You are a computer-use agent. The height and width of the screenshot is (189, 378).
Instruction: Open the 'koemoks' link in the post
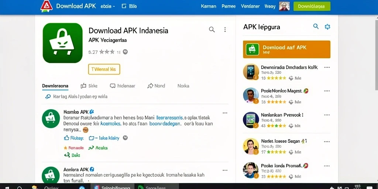click(110, 124)
